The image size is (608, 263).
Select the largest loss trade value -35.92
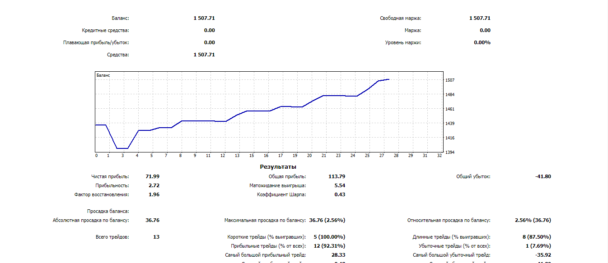tap(543, 255)
